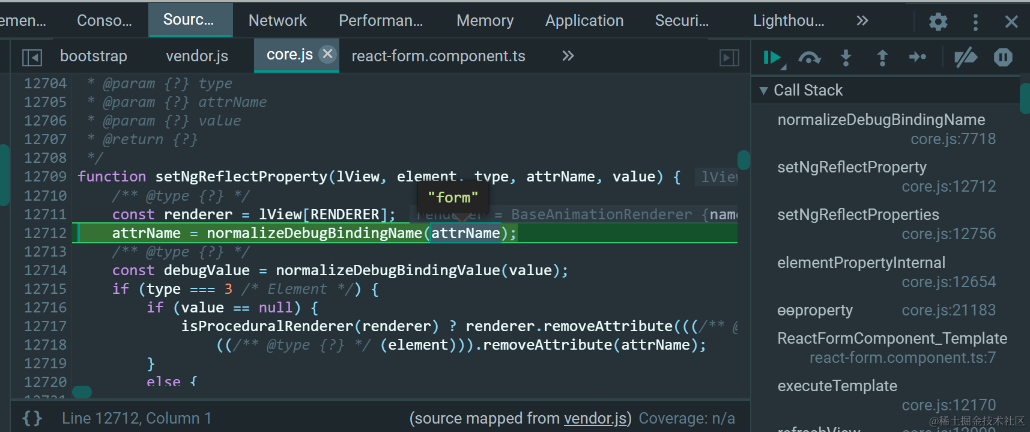Toggle the debugger sidebar pane
The image size is (1030, 432).
click(729, 58)
